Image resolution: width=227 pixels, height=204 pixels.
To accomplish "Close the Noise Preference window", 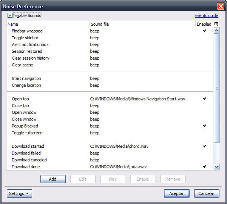I will tap(220, 6).
